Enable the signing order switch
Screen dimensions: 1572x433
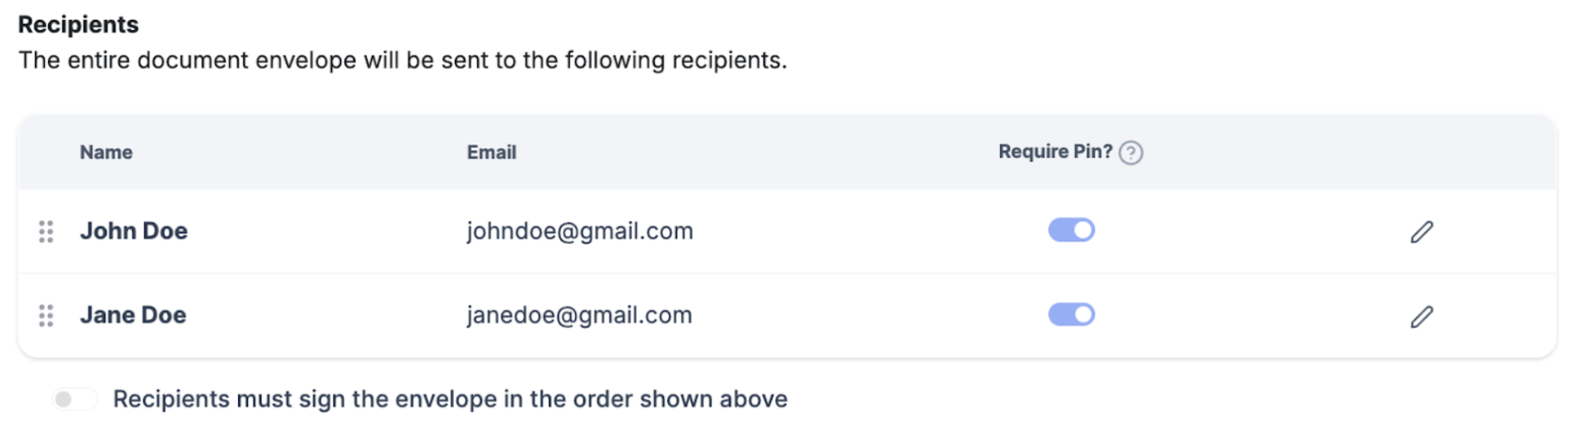click(75, 399)
